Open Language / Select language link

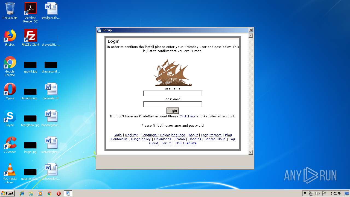point(163,135)
